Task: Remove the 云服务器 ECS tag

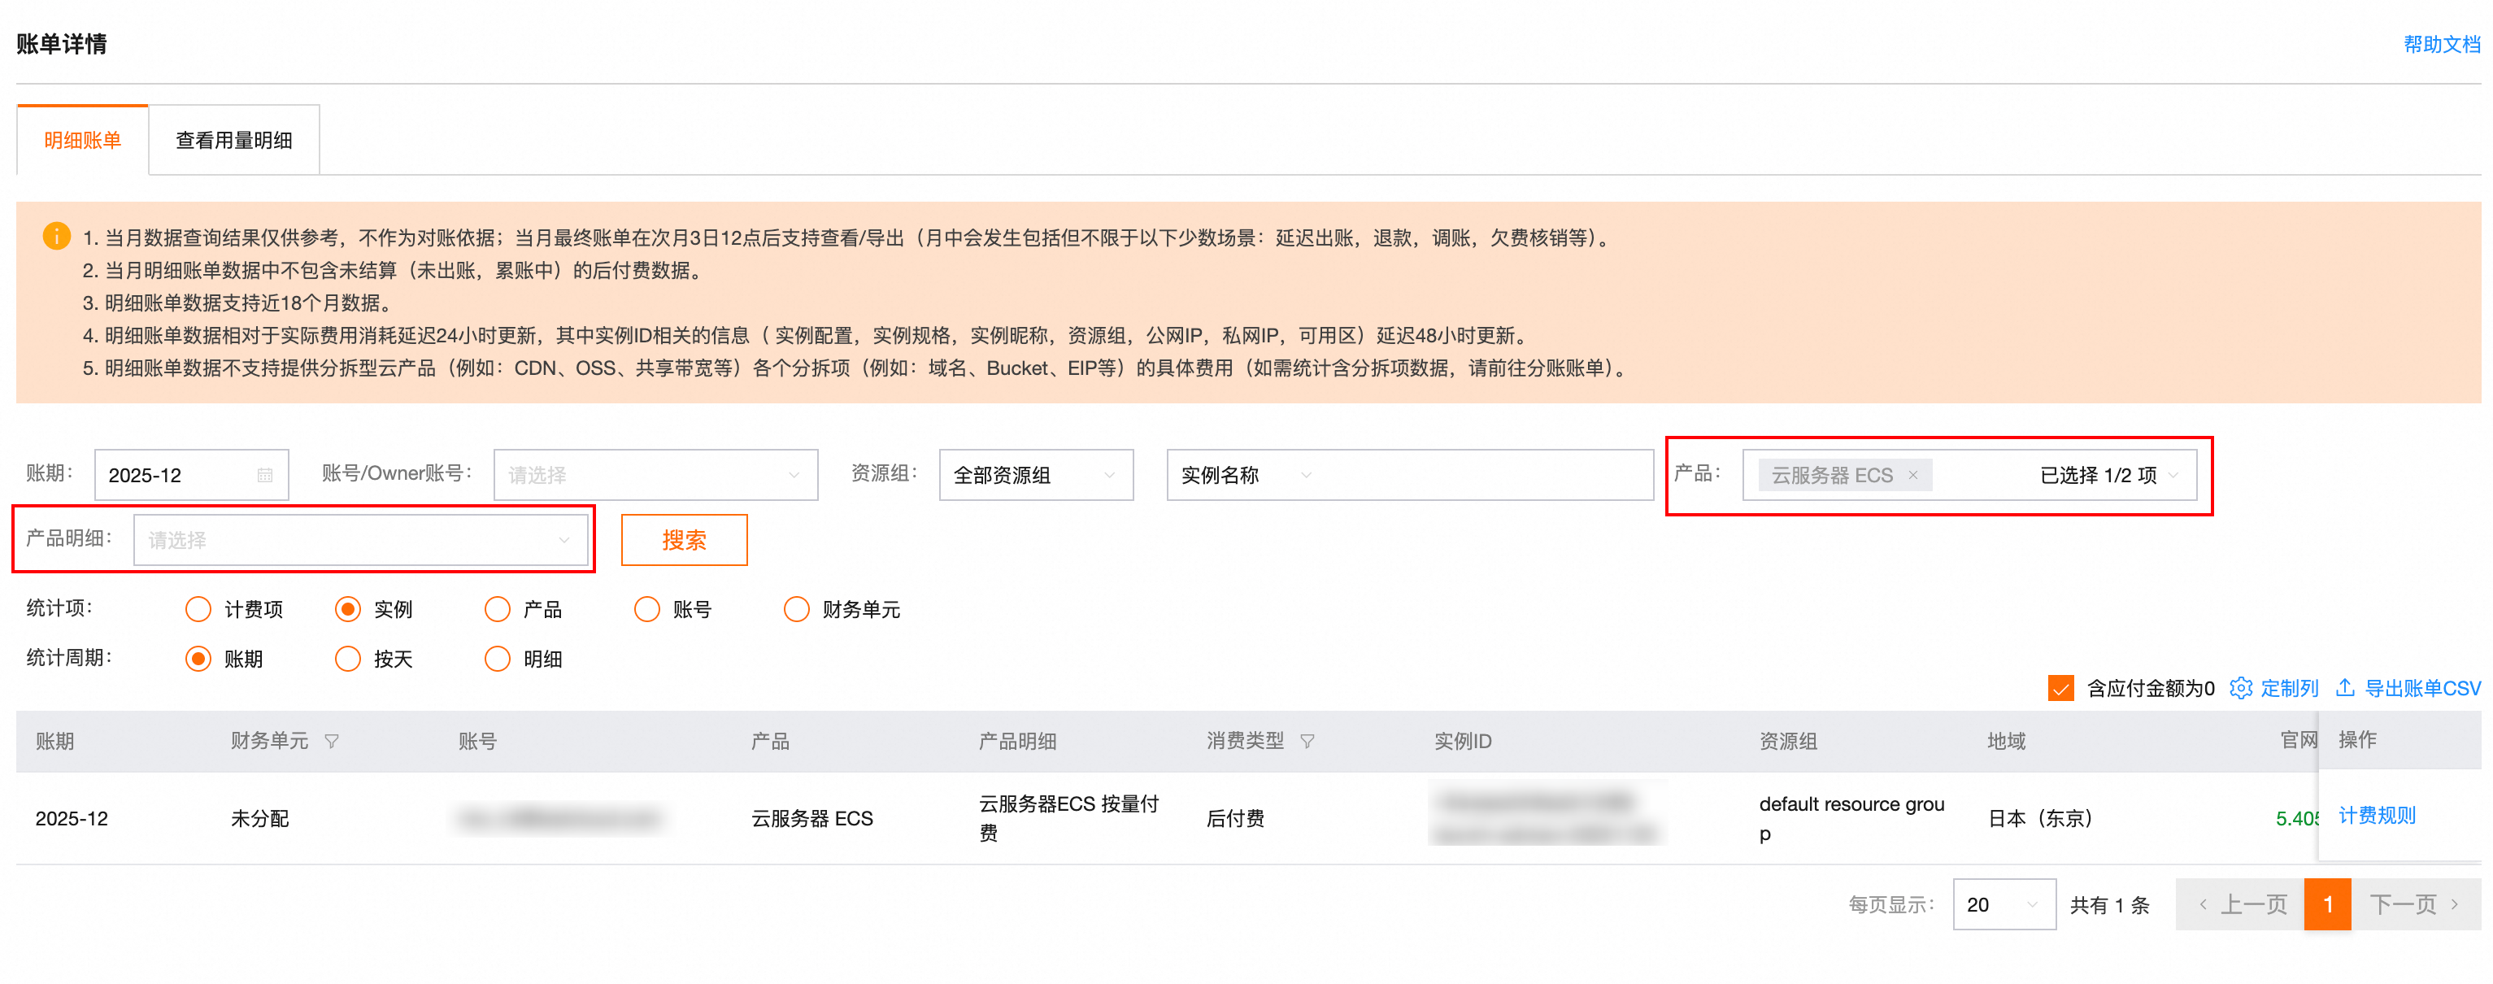Action: click(1913, 475)
